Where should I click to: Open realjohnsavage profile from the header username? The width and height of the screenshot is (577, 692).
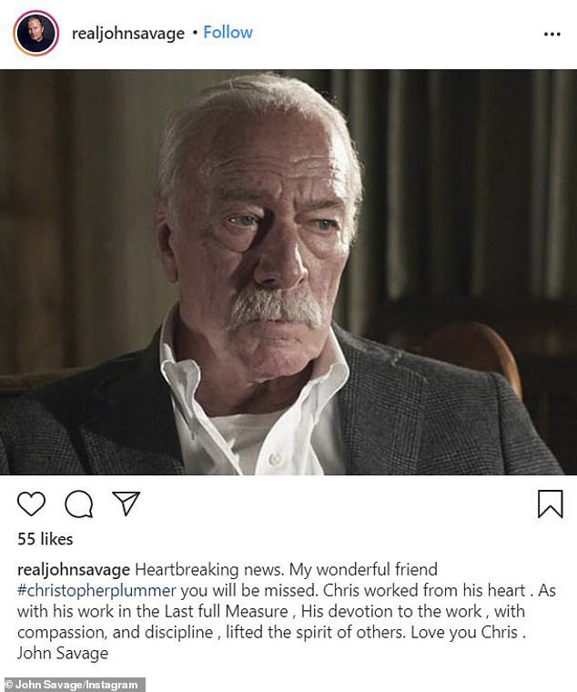[127, 34]
